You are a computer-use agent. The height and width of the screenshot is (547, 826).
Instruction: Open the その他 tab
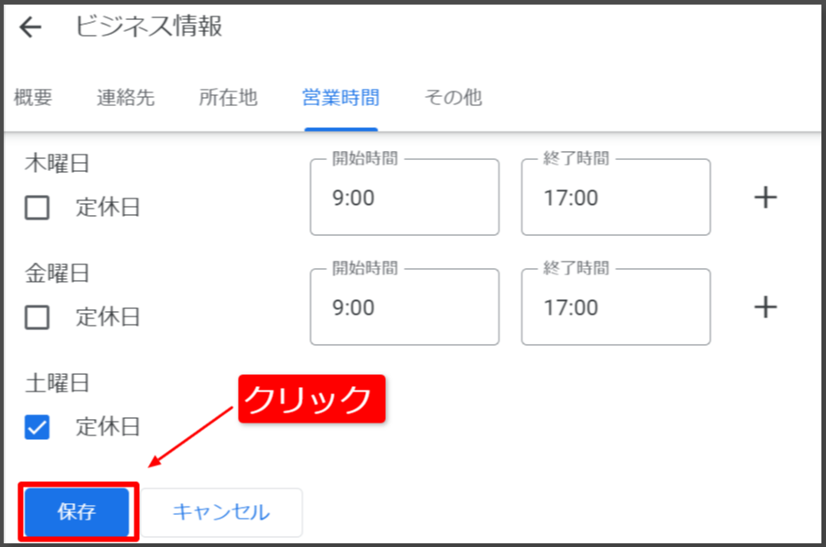coord(453,98)
